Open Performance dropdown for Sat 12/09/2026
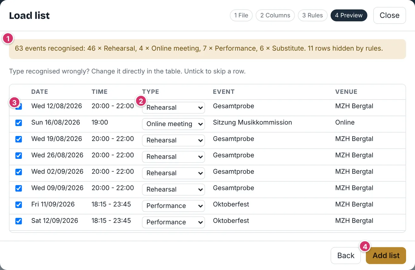415x270 pixels. pyautogui.click(x=173, y=222)
